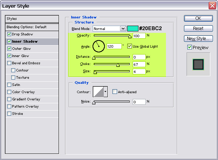
Task: Click the Size value input field
Action: click(138, 72)
